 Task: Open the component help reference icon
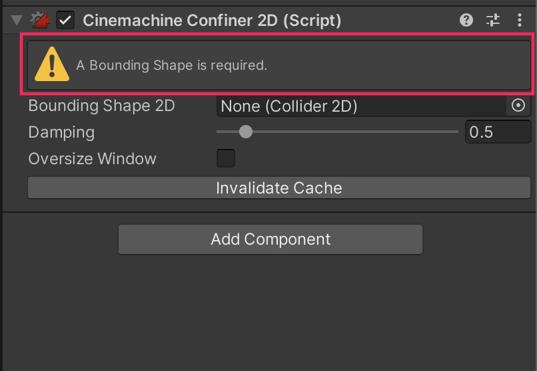(466, 21)
